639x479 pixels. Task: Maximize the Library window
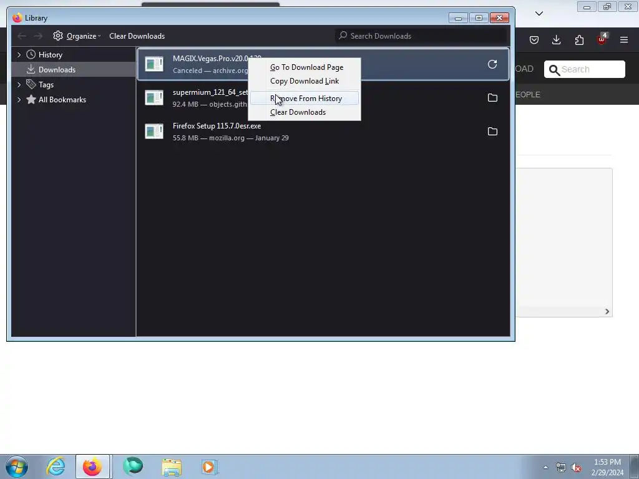pos(479,18)
